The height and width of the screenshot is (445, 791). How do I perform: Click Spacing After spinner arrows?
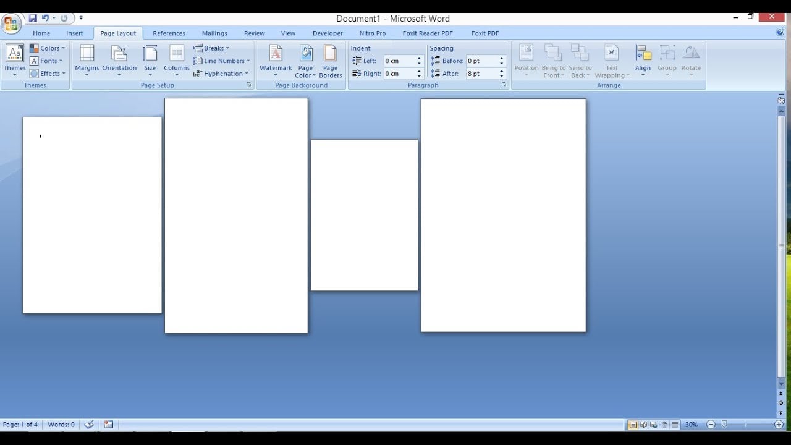502,74
